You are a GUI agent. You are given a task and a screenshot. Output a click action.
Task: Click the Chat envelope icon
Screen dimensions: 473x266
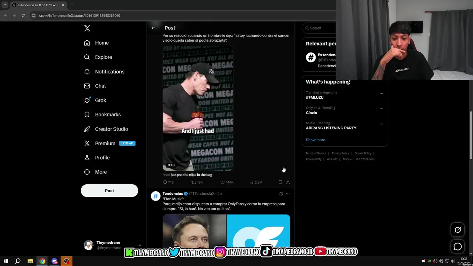click(87, 86)
